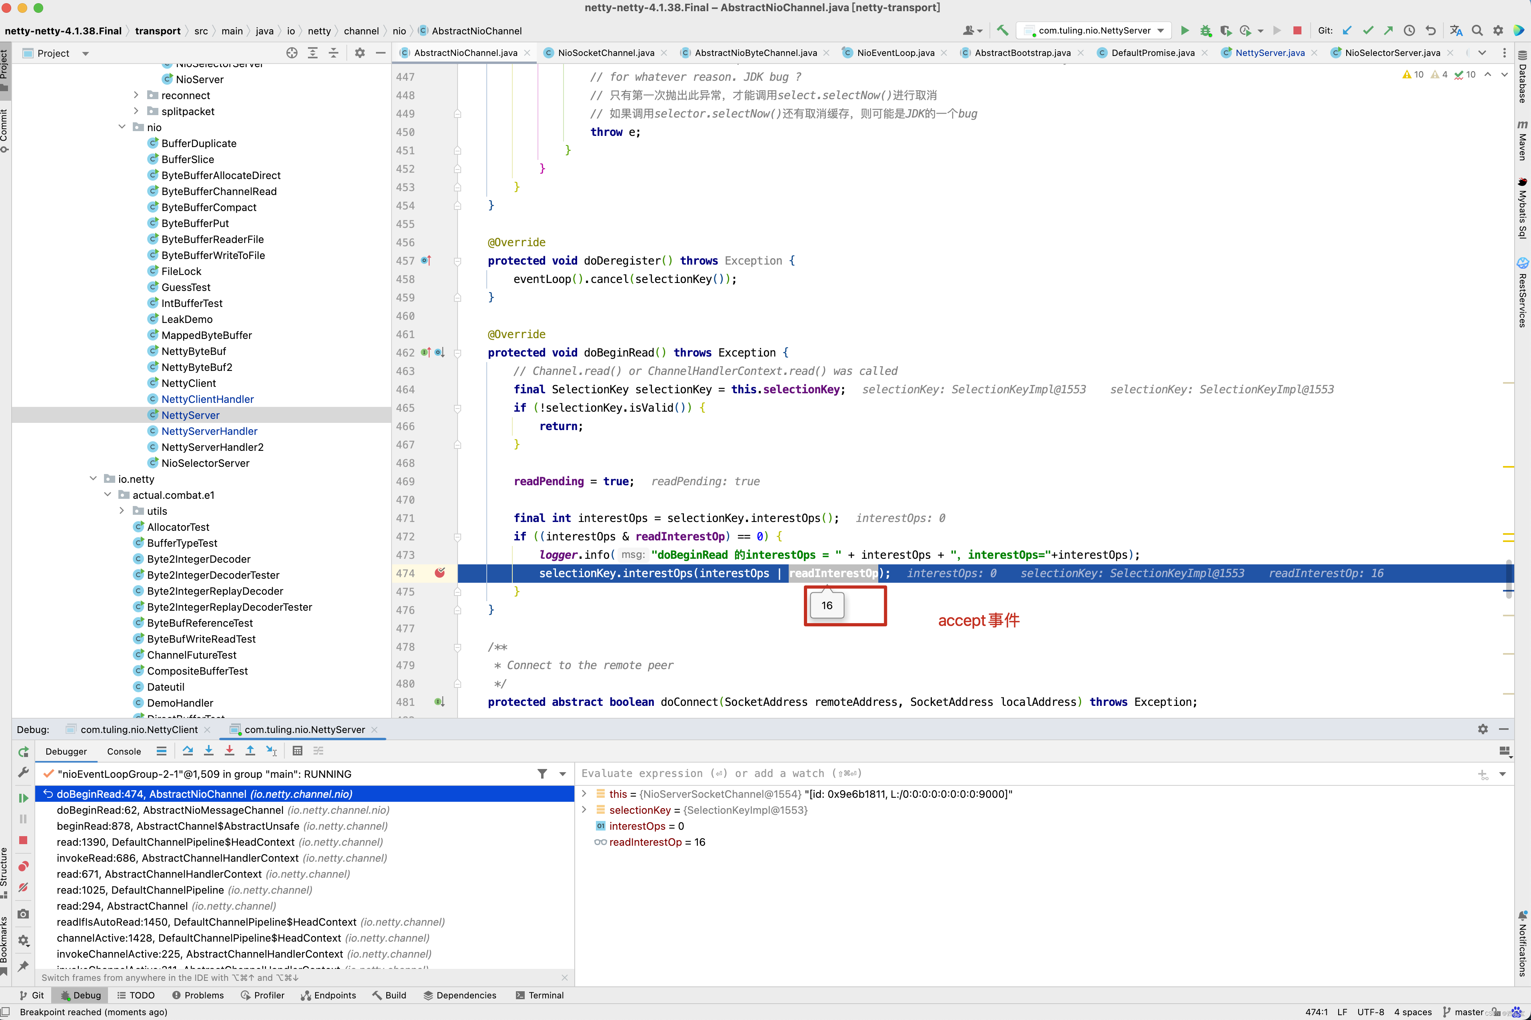
Task: Switch to NioEventLoop.java editor tab
Action: coord(895,53)
